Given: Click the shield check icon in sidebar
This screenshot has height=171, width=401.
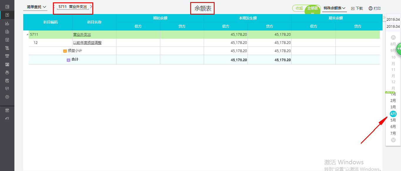Looking at the screenshot, I should click(x=7, y=88).
